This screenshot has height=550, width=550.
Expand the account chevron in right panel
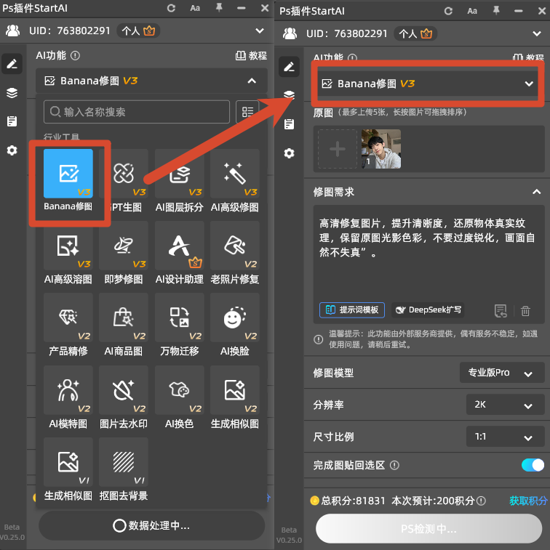click(x=536, y=33)
